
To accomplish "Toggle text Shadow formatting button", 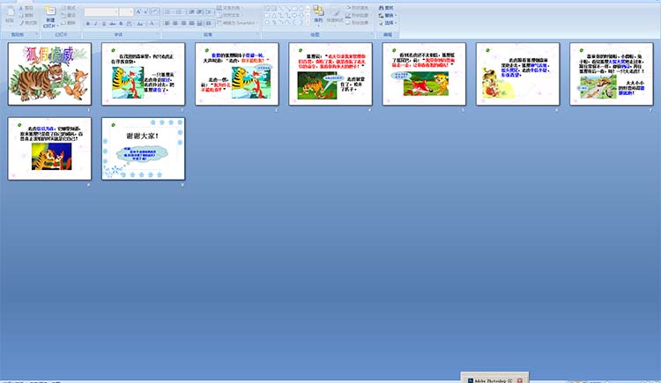I will [121, 24].
